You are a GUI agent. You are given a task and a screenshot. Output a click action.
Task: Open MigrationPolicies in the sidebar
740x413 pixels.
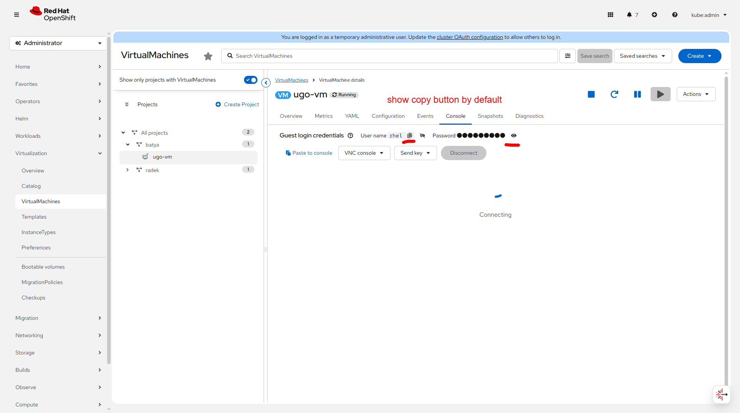tap(42, 282)
